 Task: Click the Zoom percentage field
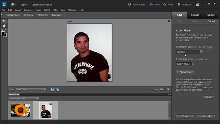click(163, 90)
